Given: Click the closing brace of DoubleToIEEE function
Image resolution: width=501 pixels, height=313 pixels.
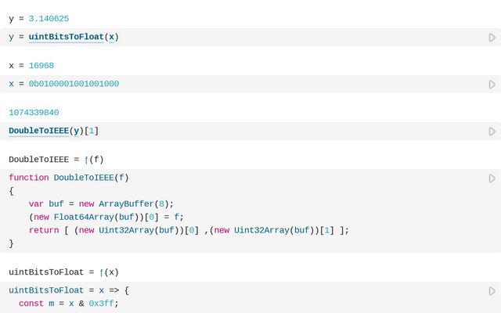Looking at the screenshot, I should pyautogui.click(x=12, y=243).
